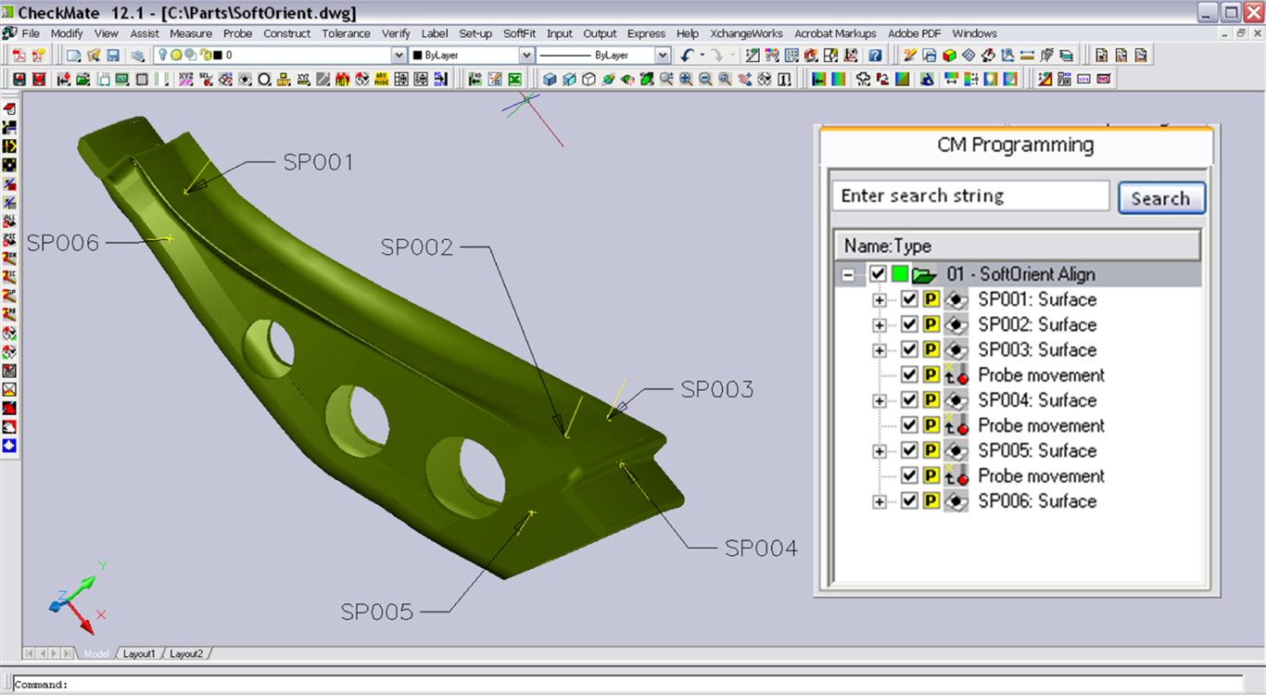Click the Enter search string field
The height and width of the screenshot is (695, 1266).
coord(969,196)
